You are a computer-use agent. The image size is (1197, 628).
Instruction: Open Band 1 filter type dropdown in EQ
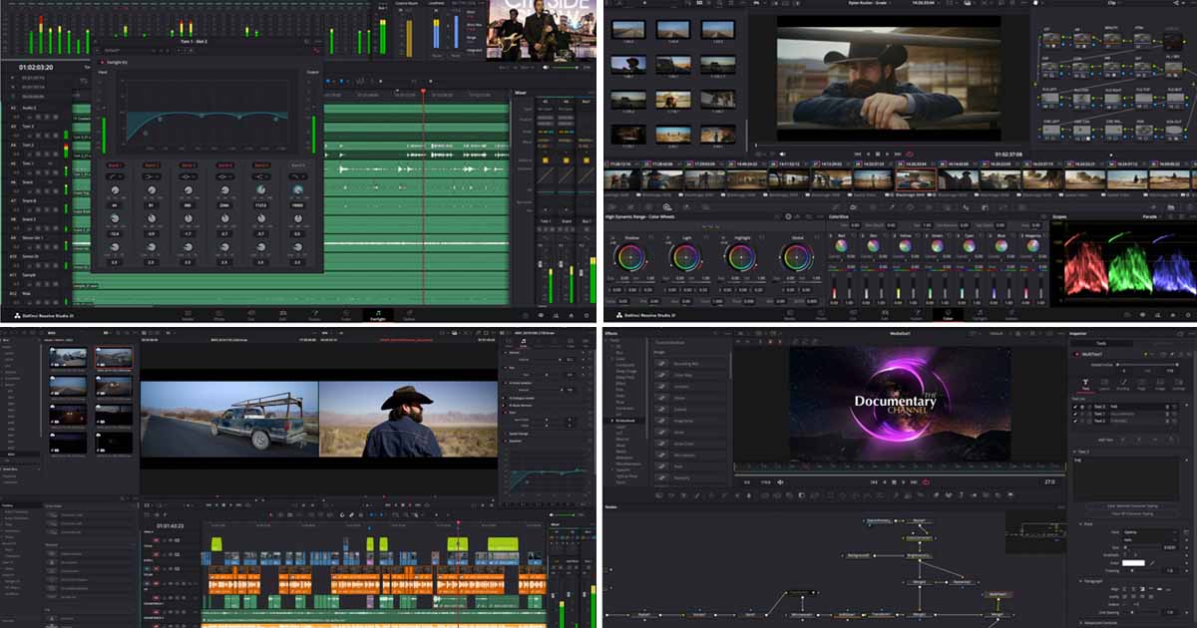click(x=115, y=176)
